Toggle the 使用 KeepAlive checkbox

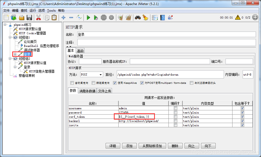tap(115, 83)
